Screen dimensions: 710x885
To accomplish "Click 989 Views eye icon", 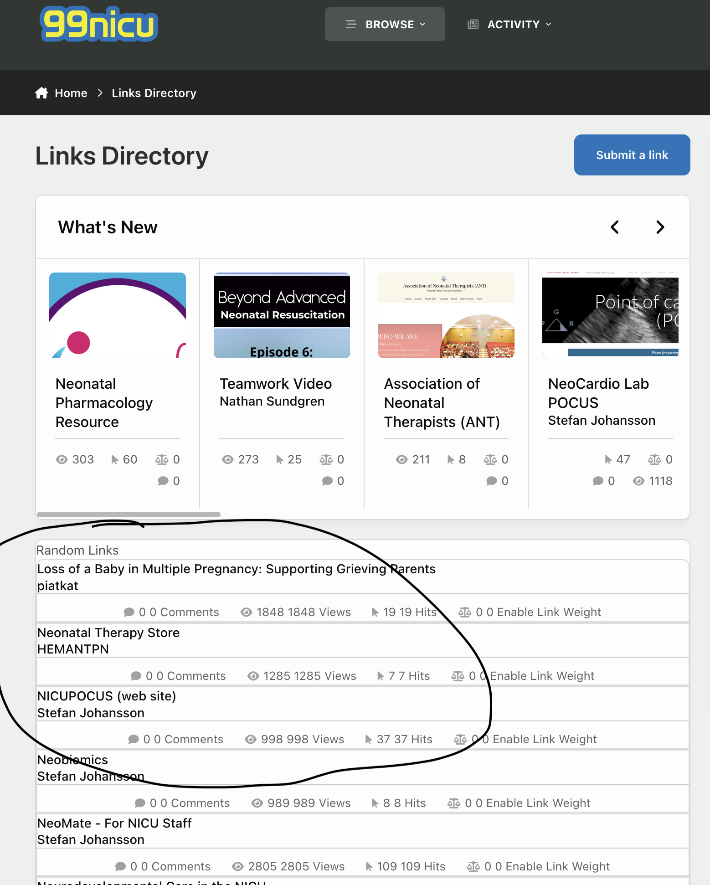I will (x=257, y=803).
